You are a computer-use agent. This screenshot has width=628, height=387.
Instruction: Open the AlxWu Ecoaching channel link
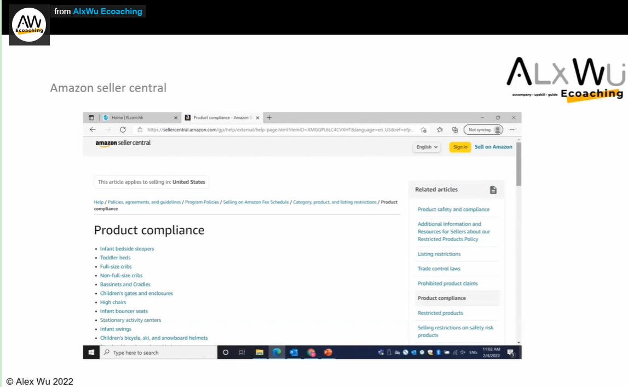pos(107,11)
